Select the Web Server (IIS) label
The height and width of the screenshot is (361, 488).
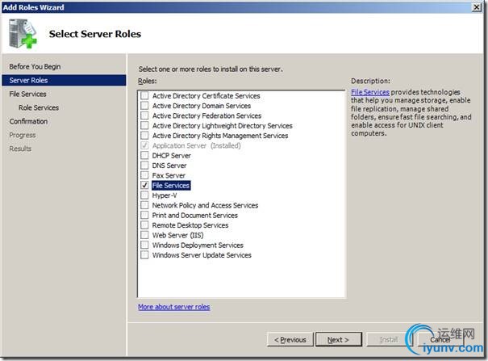(177, 235)
